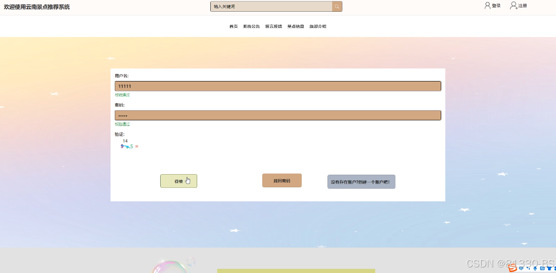Focus the 用户名 field containing 11111
This screenshot has width=556, height=273.
pyautogui.click(x=278, y=86)
